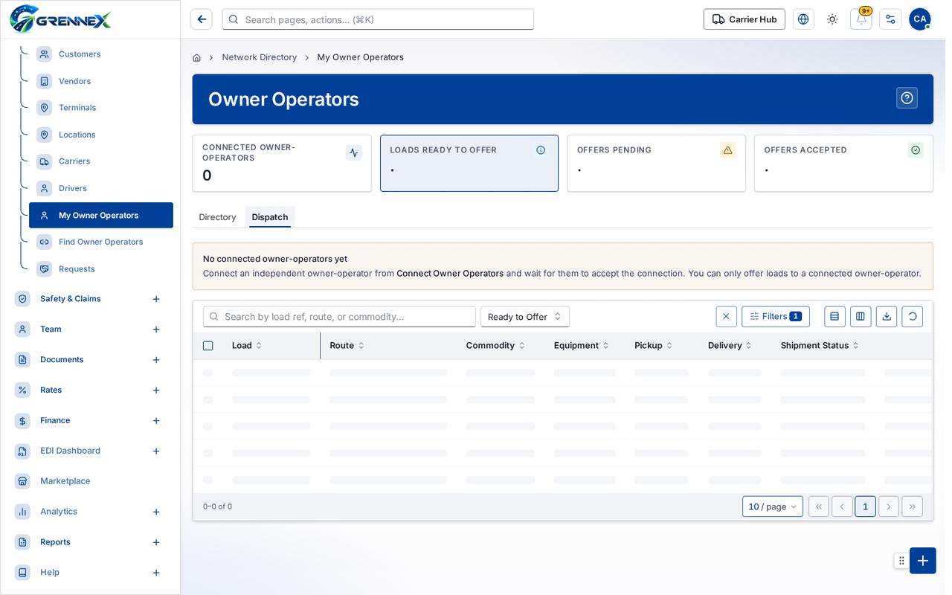Viewport: 952px width, 595px height.
Task: Click the Loads Ready to Offer info icon
Action: tap(541, 150)
